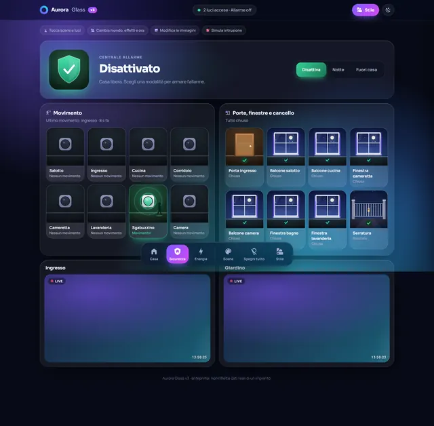
Task: Click the Ultimo movimento: Ingresso text
Action: coord(77,121)
